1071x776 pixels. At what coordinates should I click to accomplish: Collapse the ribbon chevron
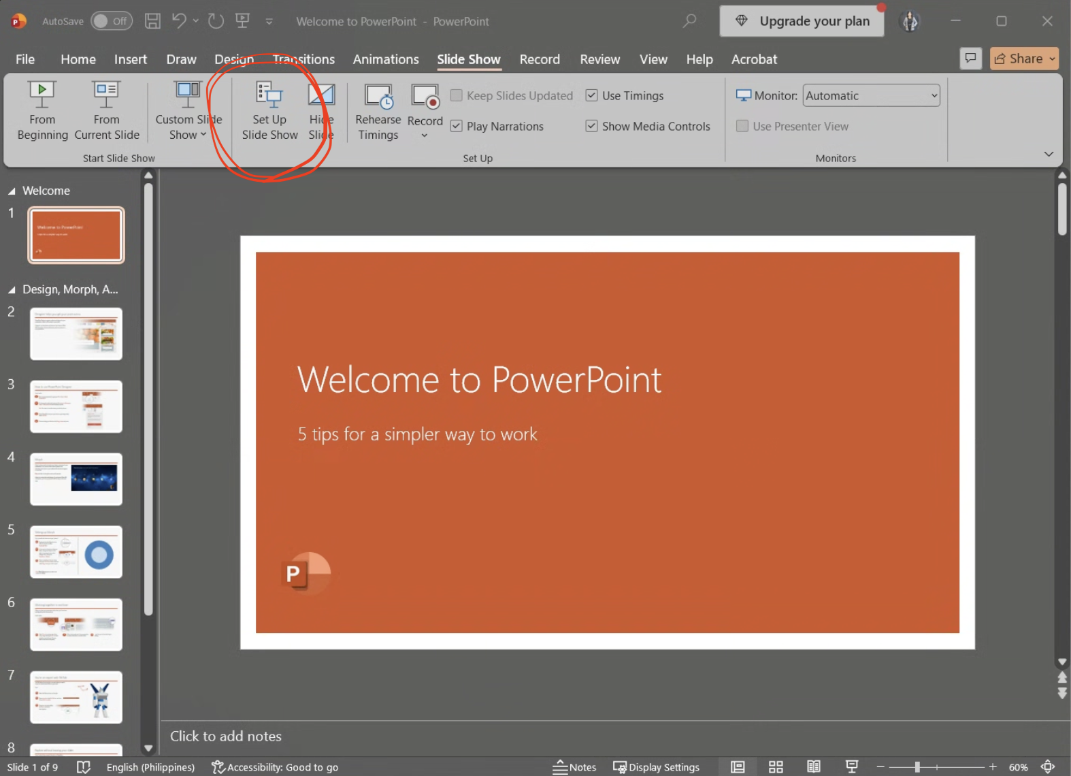(x=1049, y=154)
